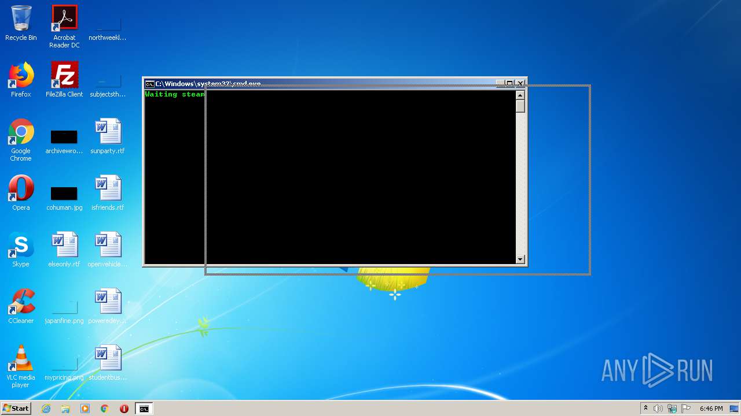This screenshot has width=741, height=416.
Task: Click cmd scrollbar up arrow
Action: [x=520, y=95]
